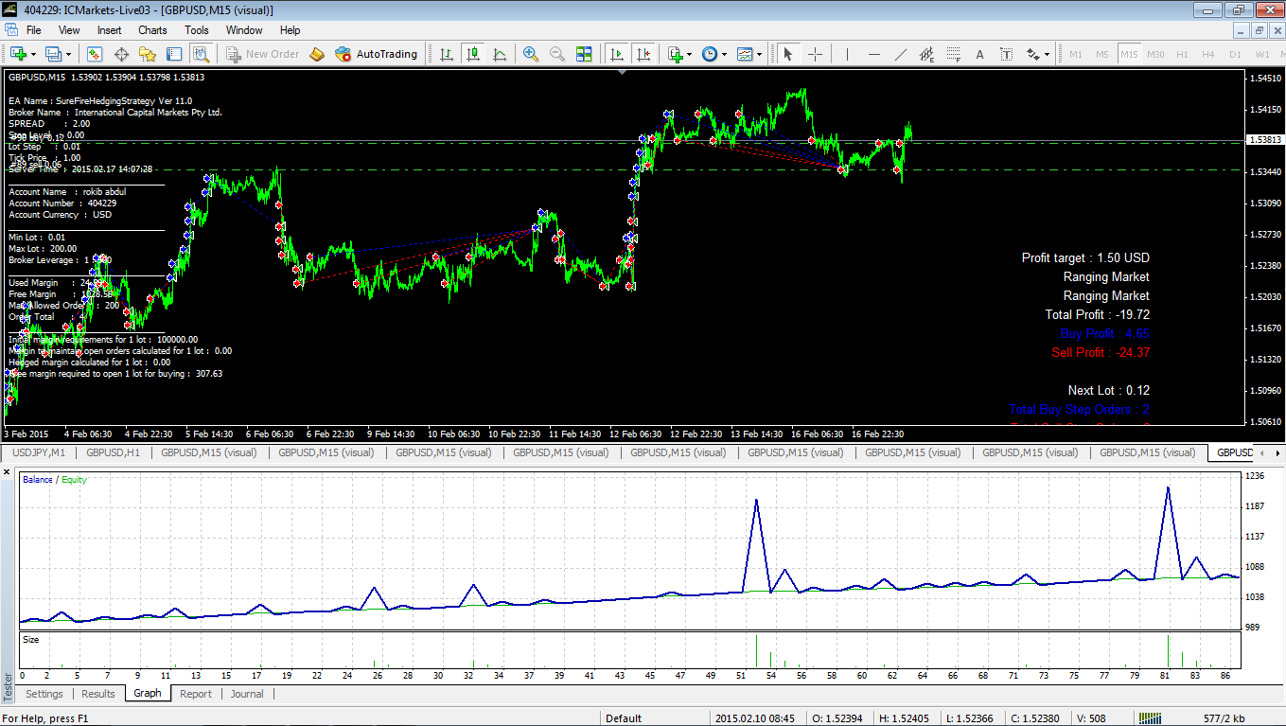Open the indicators list dropdown

pyautogui.click(x=689, y=54)
